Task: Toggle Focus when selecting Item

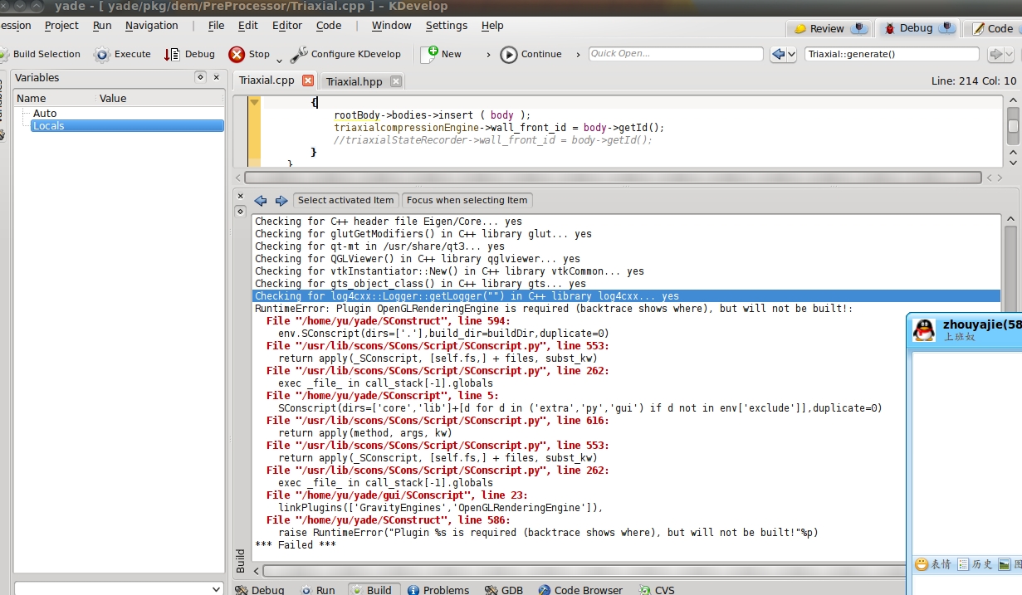Action: (467, 200)
